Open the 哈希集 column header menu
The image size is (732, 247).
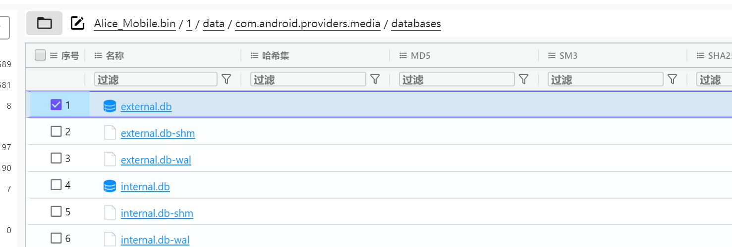254,56
